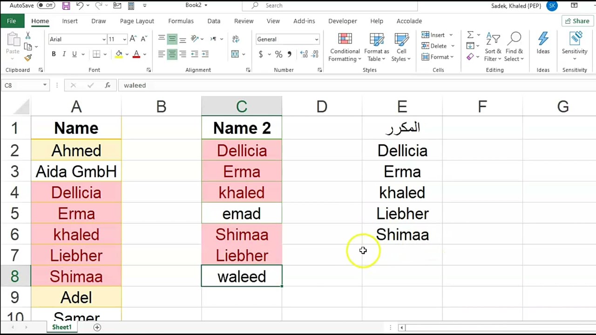This screenshot has height=335, width=596.
Task: Apply percent style format
Action: pyautogui.click(x=278, y=54)
